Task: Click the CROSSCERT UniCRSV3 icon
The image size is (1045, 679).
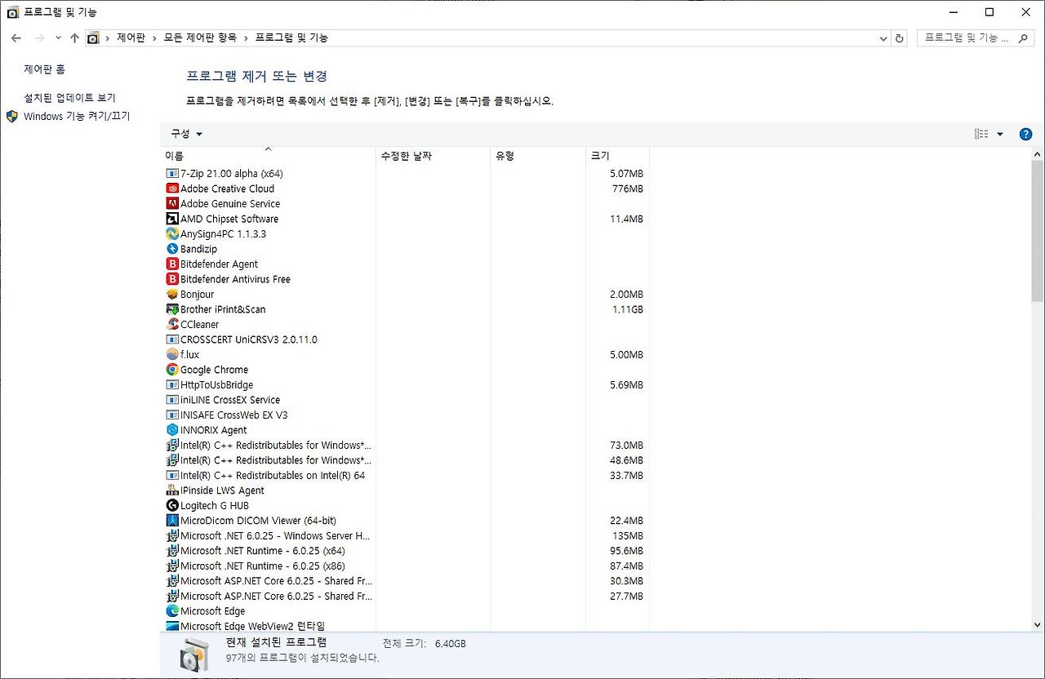Action: [x=172, y=339]
